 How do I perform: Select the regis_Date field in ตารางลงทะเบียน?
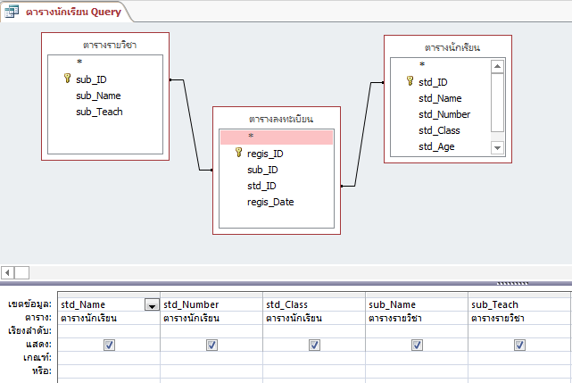pos(270,202)
